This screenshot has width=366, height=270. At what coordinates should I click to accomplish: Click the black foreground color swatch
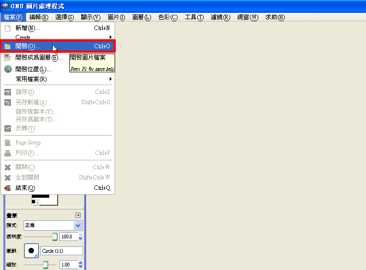pos(40,196)
